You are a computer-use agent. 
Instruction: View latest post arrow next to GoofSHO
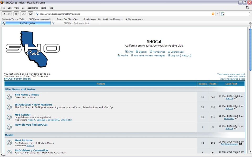tap(237, 118)
